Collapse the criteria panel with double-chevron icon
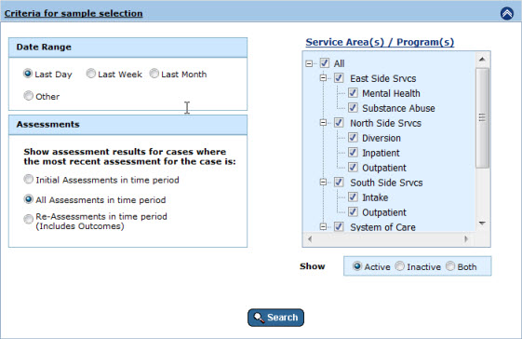The image size is (522, 339). (x=507, y=13)
